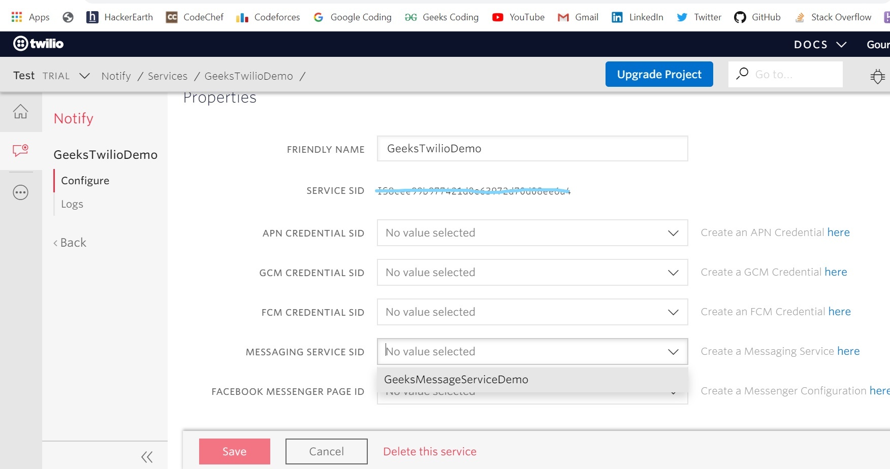
Task: Follow the create APN Credential link
Action: 839,232
